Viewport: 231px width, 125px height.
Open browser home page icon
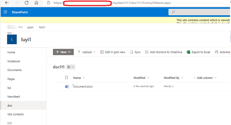(36, 3)
